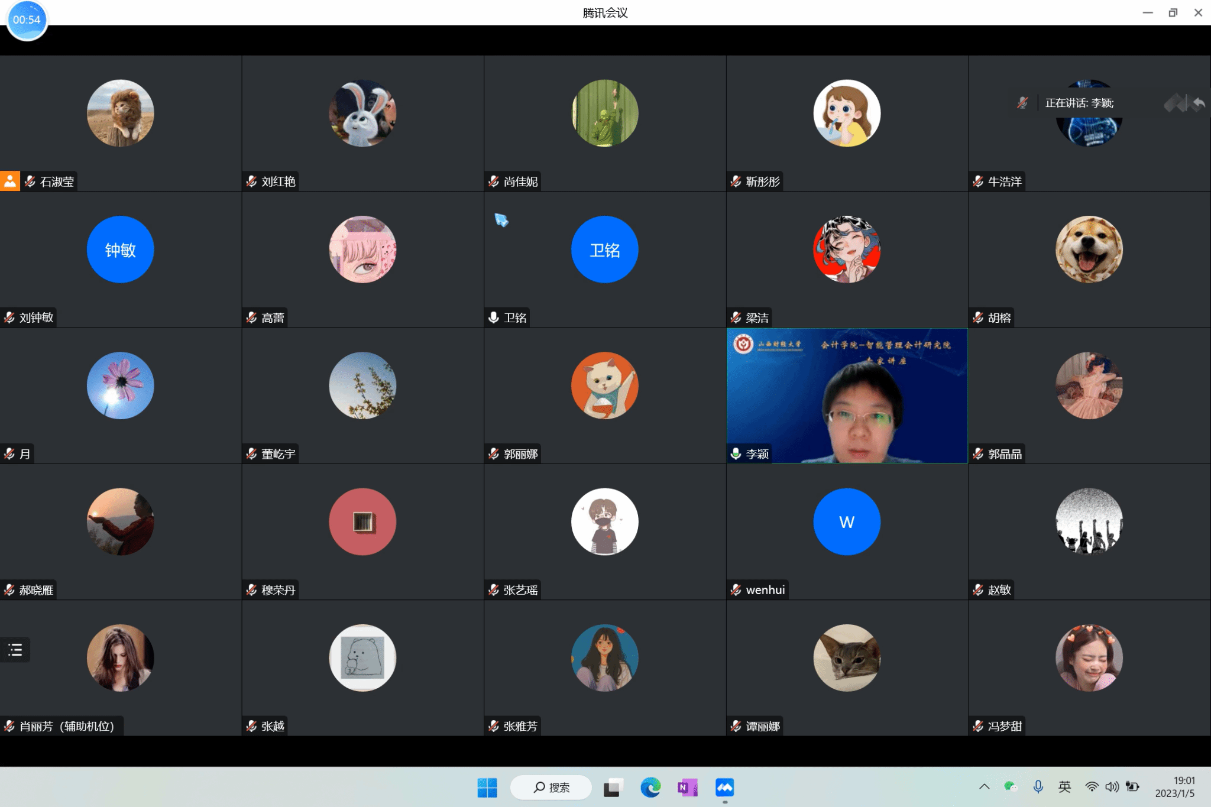Screen dimensions: 1211x807
Task: Click the Task View icon in taskbar
Action: 613,787
